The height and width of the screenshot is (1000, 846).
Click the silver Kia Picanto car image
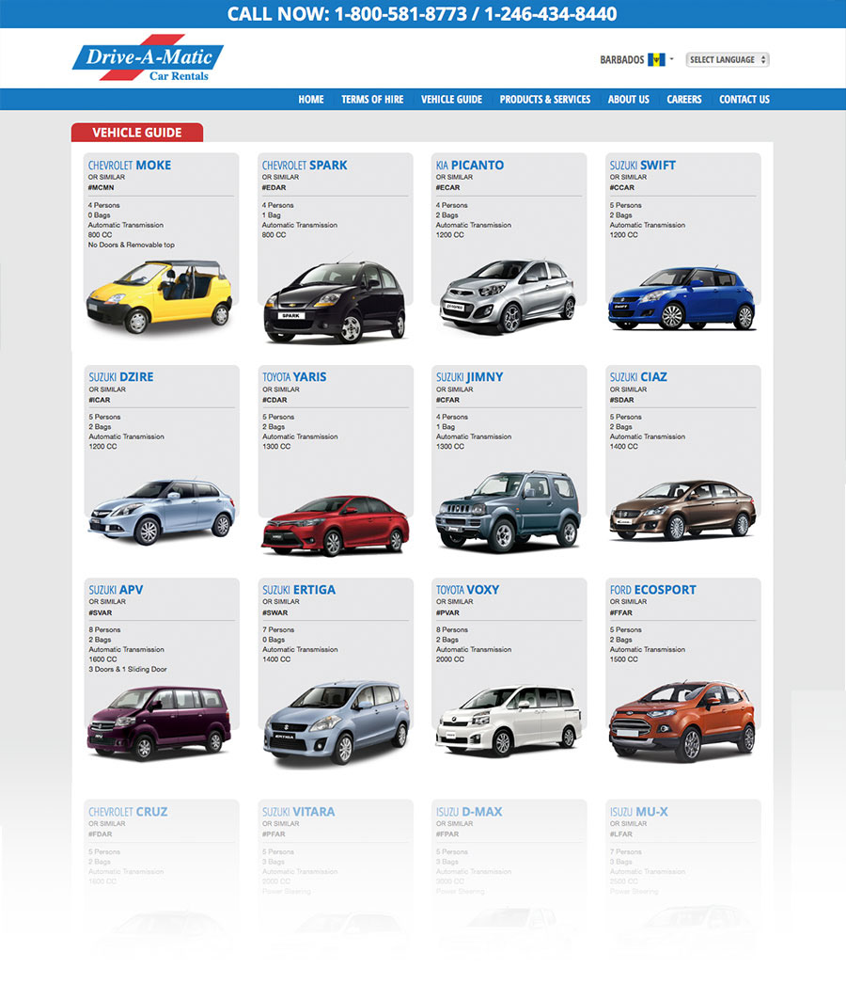coord(508,296)
